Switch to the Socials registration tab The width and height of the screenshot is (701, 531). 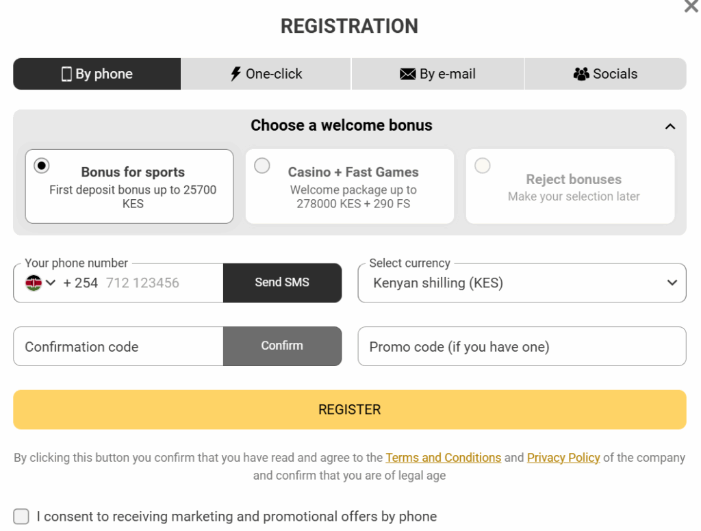(605, 73)
